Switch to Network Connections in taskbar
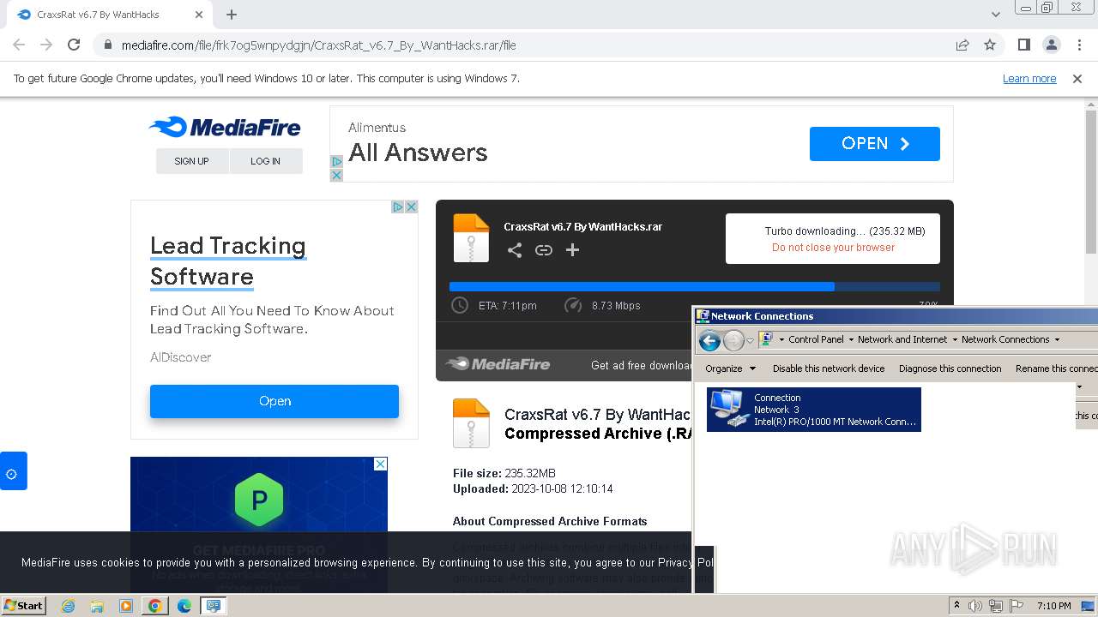Screen dimensions: 1098x617 click(x=213, y=606)
